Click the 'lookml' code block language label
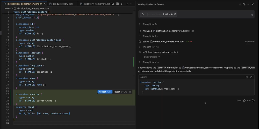259x129 pixels. coord(143,77)
